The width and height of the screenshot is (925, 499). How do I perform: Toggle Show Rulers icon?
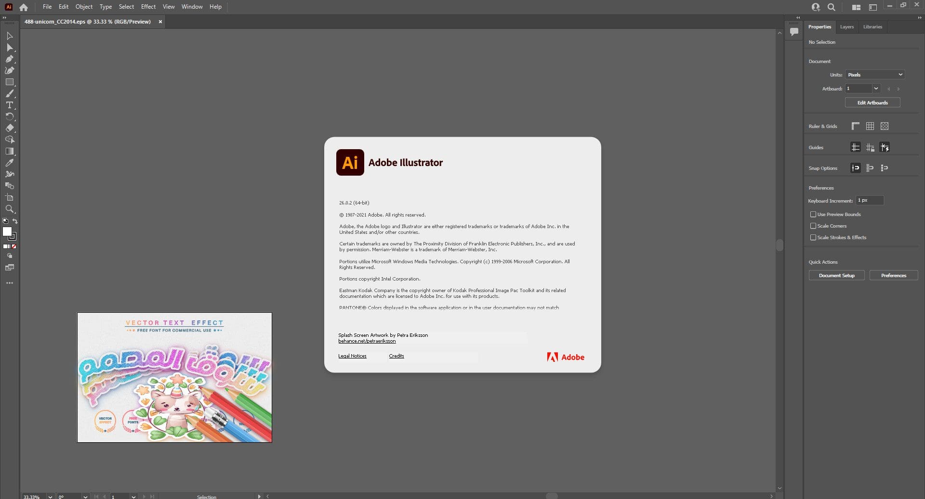click(856, 126)
